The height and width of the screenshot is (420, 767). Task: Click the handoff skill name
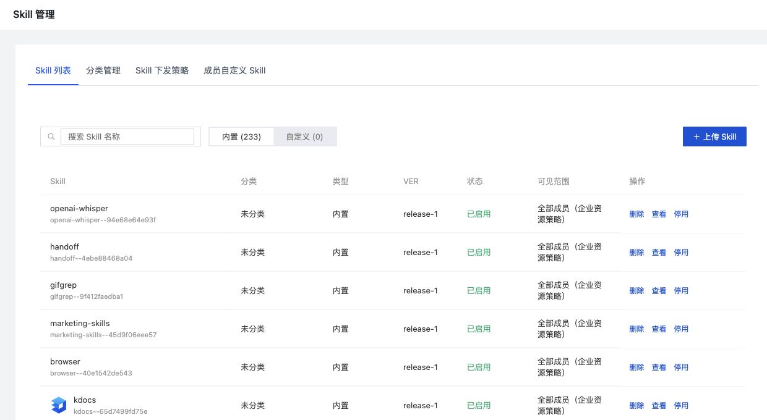[x=64, y=247]
